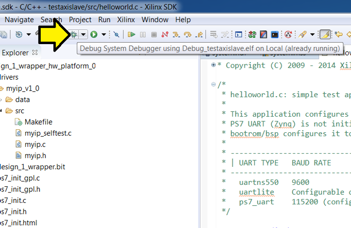Select wrapper_hw_platform_0 project row
This screenshot has width=351, height=228.
coord(48,66)
